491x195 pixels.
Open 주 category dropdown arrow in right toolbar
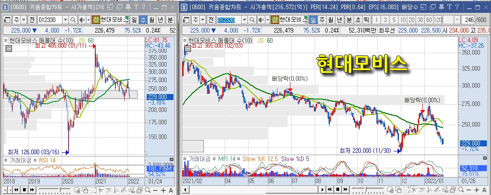[203, 20]
